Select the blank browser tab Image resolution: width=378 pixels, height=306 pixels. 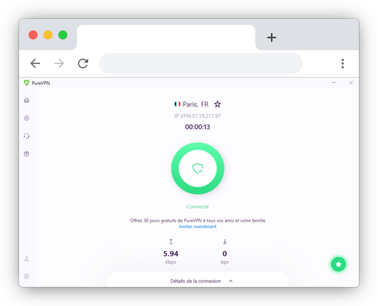166,37
